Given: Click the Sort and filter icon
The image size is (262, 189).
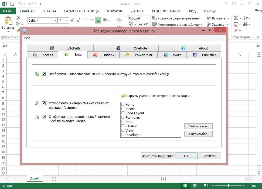Looking at the screenshot, I should click(246, 18).
